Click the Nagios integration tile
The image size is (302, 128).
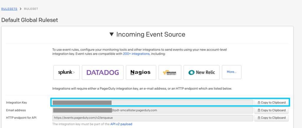pyautogui.click(x=140, y=72)
